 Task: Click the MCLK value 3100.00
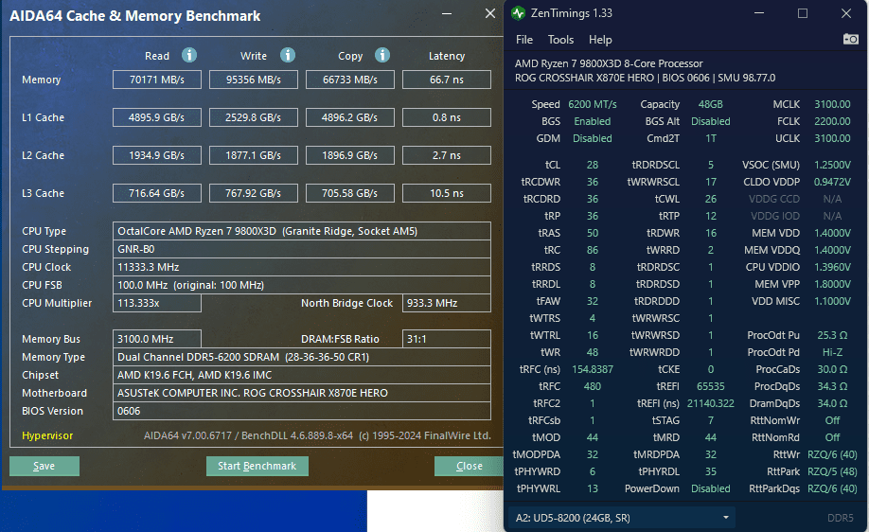pos(832,104)
